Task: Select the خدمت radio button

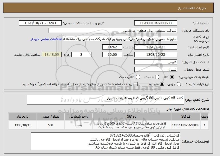Action: 157,77
